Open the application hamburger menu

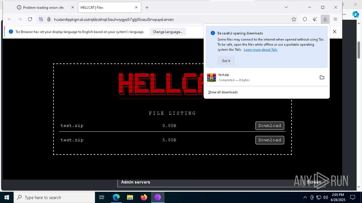(335, 19)
